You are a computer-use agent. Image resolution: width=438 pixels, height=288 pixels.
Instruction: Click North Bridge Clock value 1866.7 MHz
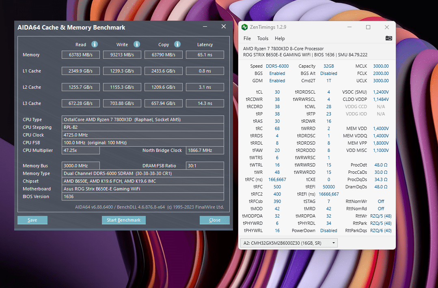(205, 150)
